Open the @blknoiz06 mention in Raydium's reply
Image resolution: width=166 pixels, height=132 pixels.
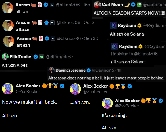coord(146,54)
